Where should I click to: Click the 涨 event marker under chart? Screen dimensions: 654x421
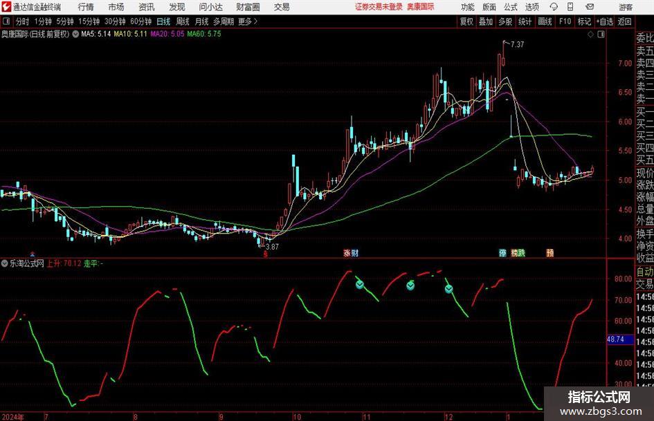(347, 253)
